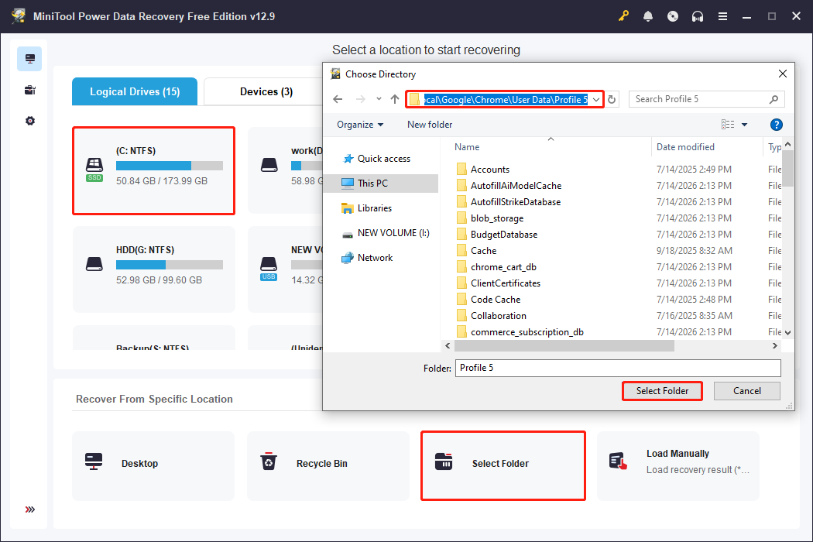Expand the left sidebar with double-arrow icon
This screenshot has width=813, height=542.
(29, 509)
